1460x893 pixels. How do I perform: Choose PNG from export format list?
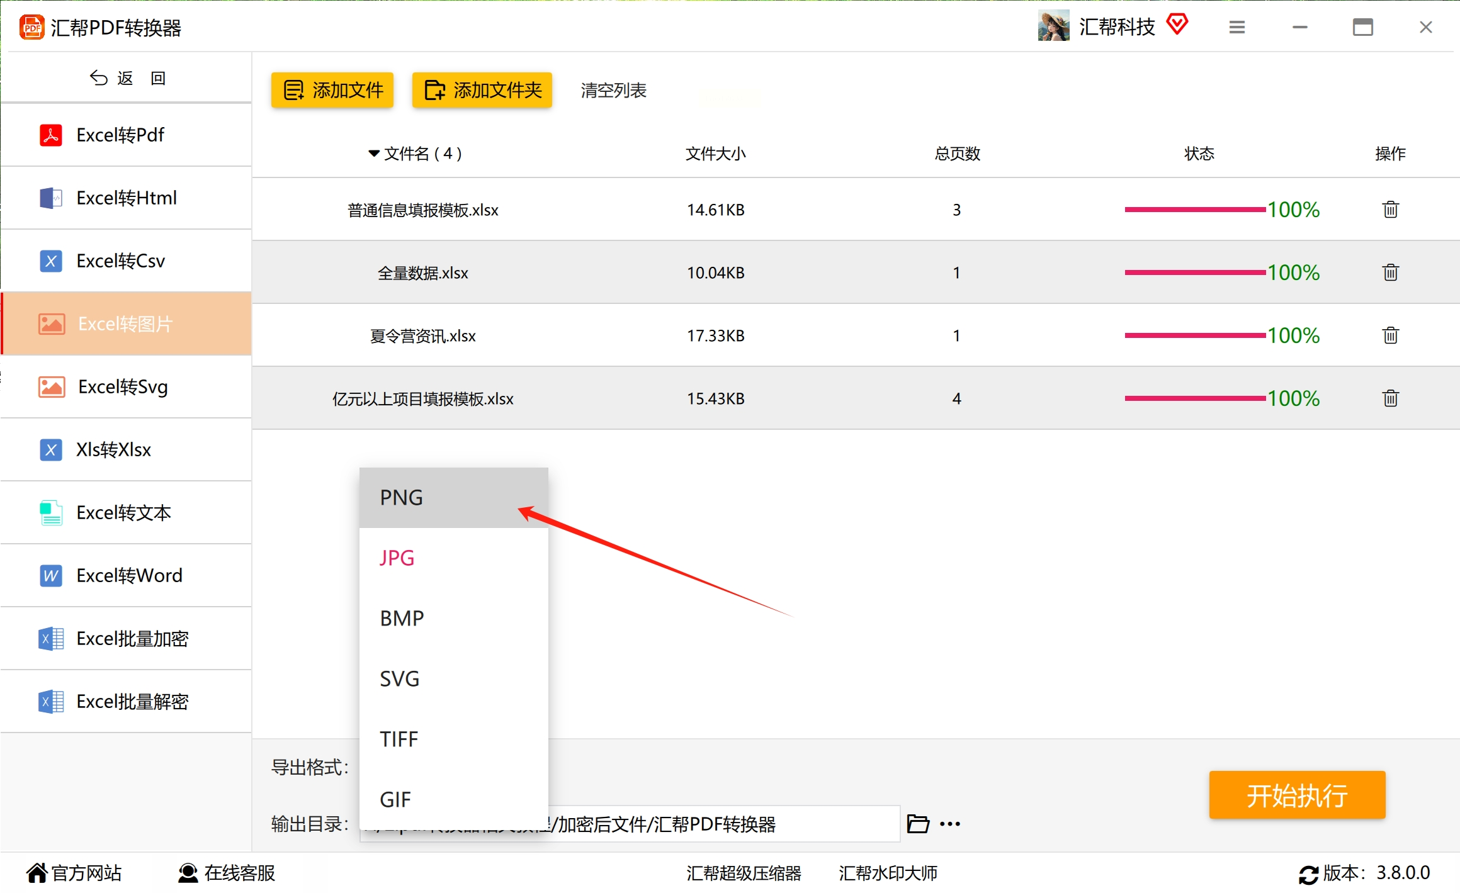(402, 498)
